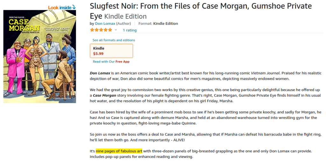Click the (Author) label next to Don Lomax

[x=124, y=23]
